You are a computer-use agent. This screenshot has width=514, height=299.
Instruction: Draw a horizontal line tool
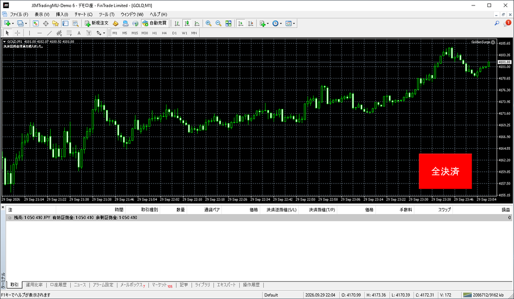click(x=39, y=33)
